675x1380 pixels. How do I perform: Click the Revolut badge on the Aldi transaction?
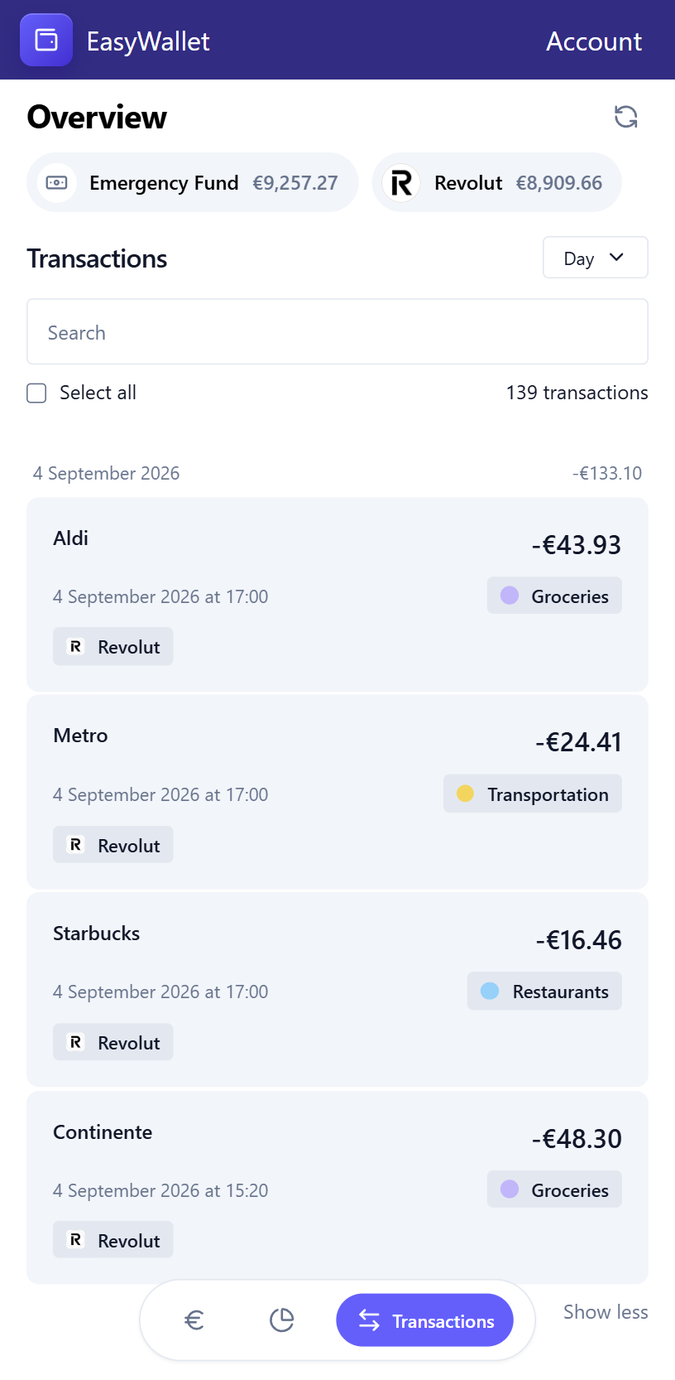(113, 647)
